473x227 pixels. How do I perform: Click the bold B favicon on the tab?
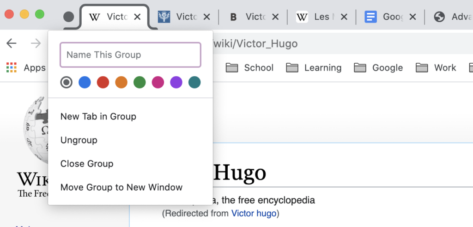233,17
